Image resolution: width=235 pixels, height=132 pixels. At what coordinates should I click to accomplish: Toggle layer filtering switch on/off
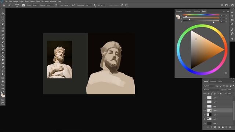click(x=234, y=85)
